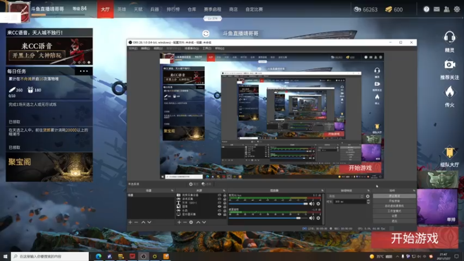Add a source with the plus icon

point(179,222)
